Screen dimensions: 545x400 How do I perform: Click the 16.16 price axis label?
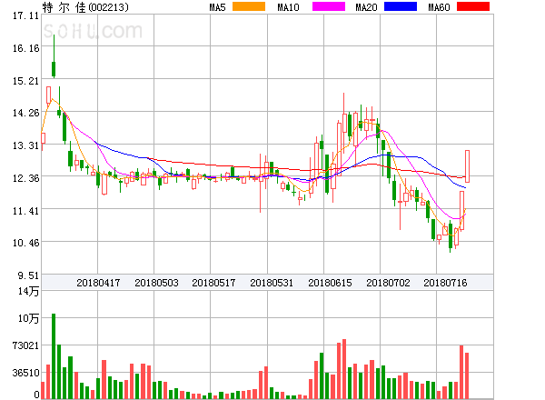pos(25,48)
